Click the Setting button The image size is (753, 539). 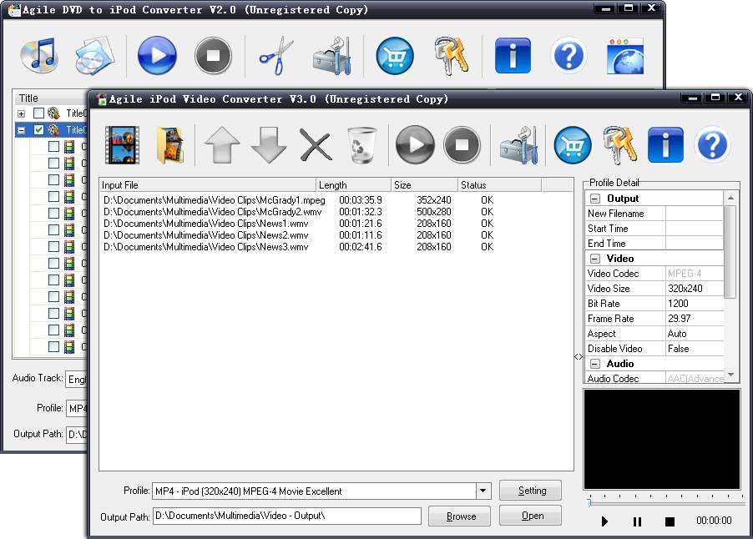530,491
